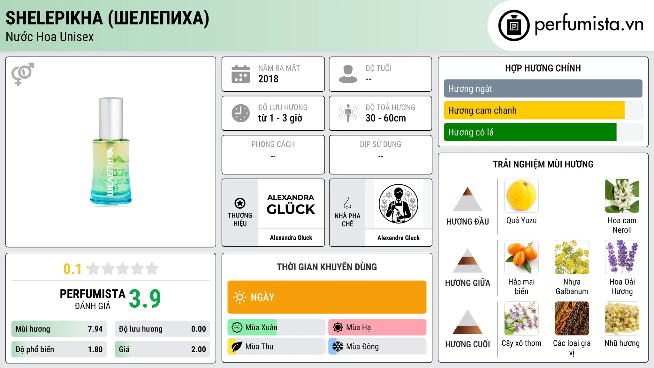Viewport: 654px width, 368px height.
Task: Click the calendar icon beside Năm ra mắt
Action: pos(241,74)
